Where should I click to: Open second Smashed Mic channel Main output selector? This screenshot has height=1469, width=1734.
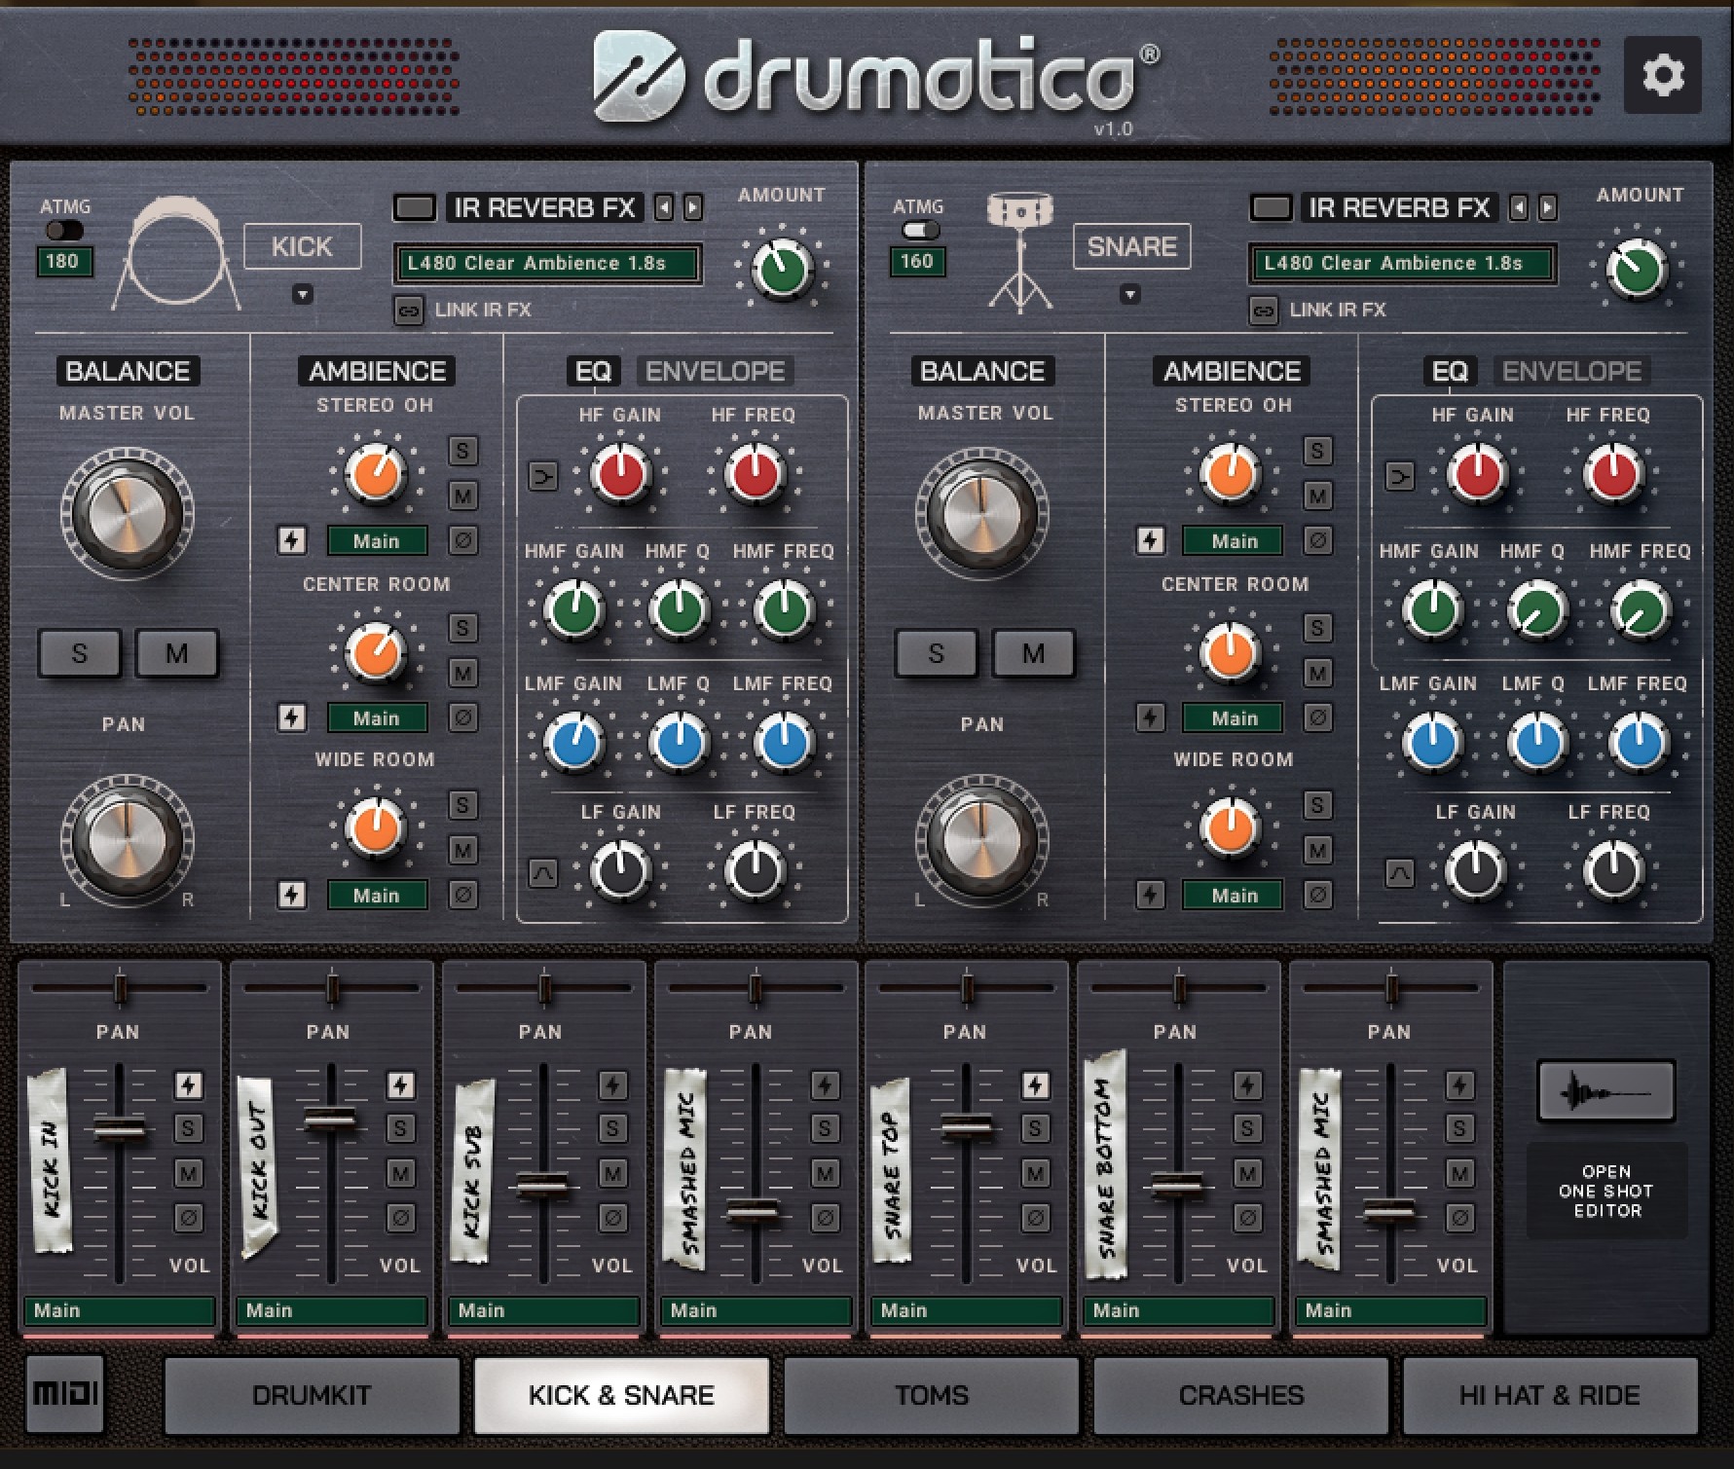(x=1390, y=1310)
